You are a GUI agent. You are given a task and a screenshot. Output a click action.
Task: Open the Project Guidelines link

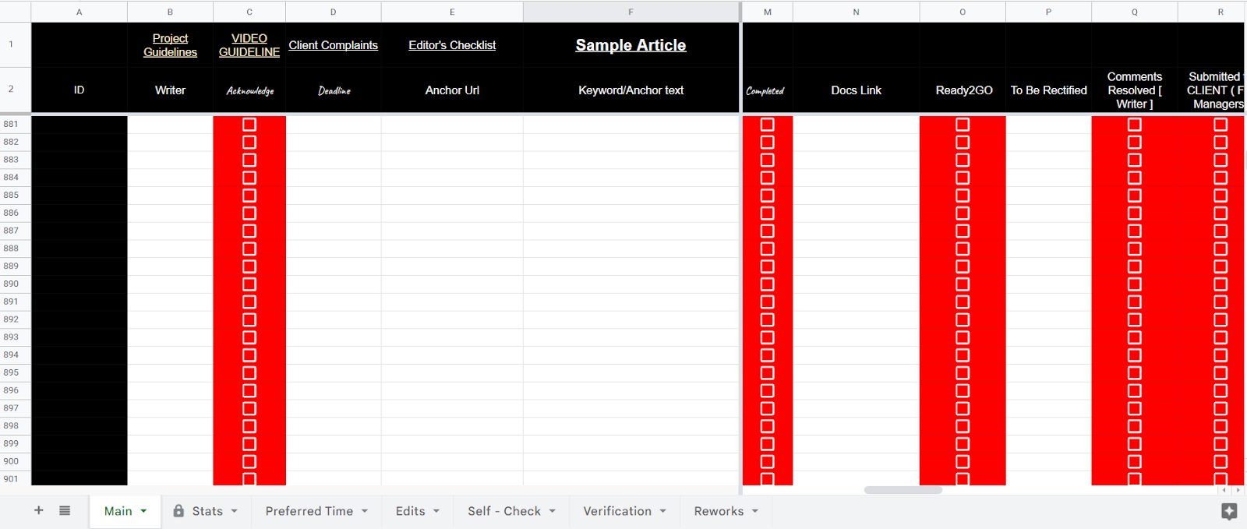170,45
